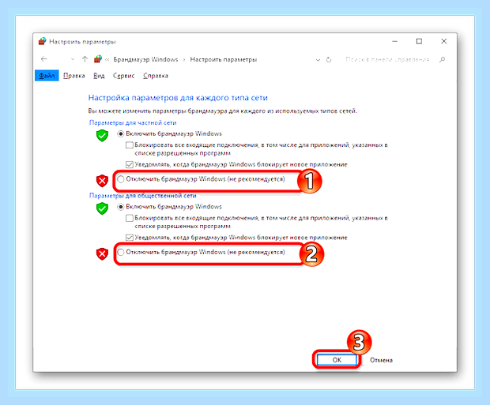Minimize the Настроить параметры window

395,41
